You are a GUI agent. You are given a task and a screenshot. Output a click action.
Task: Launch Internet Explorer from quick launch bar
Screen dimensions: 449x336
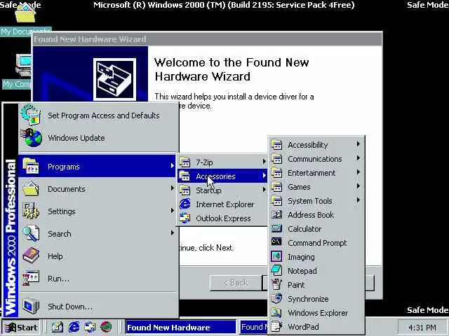coord(74,327)
